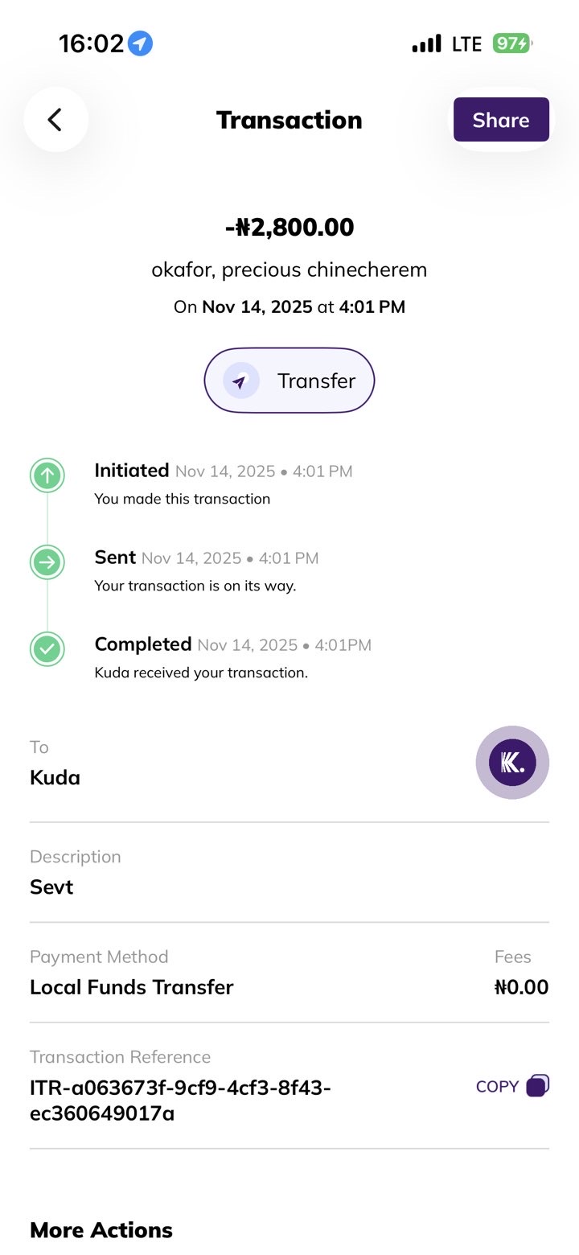The image size is (579, 1255).
Task: Tap the paper plane Transfer icon
Action: tap(240, 381)
